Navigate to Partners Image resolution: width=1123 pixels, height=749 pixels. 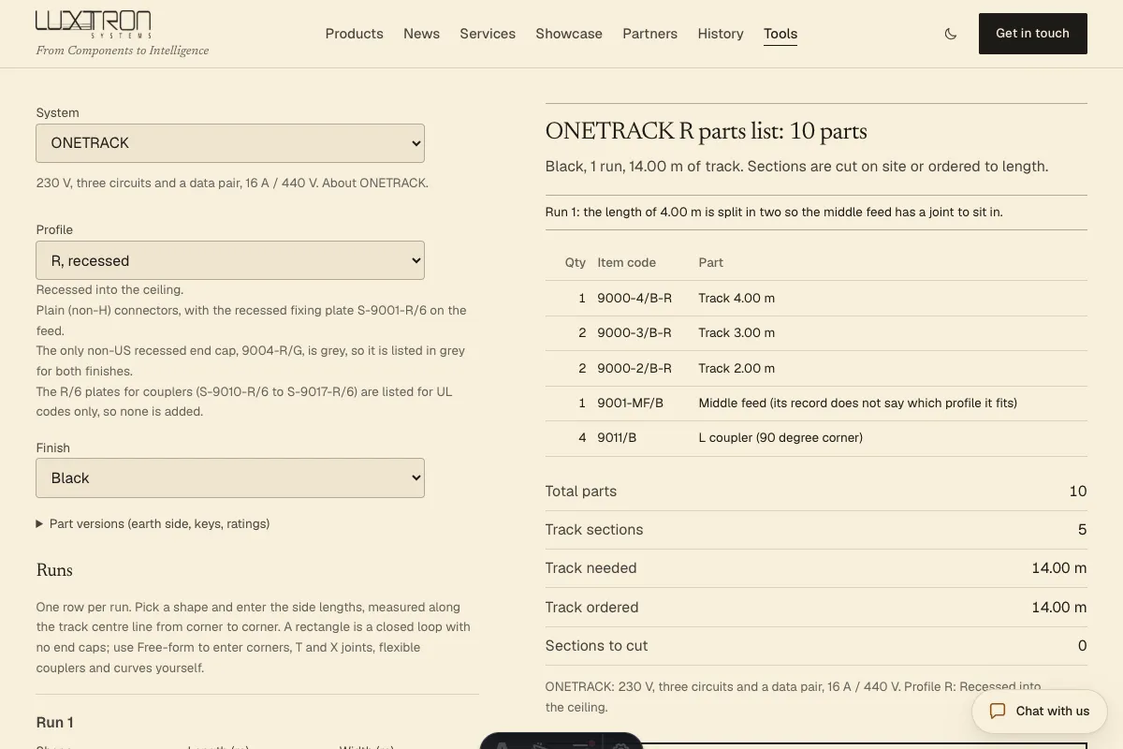[649, 34]
